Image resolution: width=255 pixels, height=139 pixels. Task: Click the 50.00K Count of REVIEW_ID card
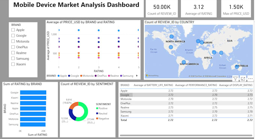pos(162,9)
